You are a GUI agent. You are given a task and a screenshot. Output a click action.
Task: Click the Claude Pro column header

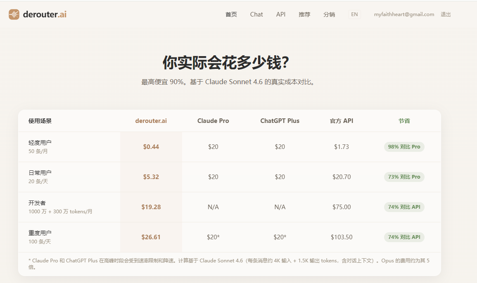tap(213, 120)
